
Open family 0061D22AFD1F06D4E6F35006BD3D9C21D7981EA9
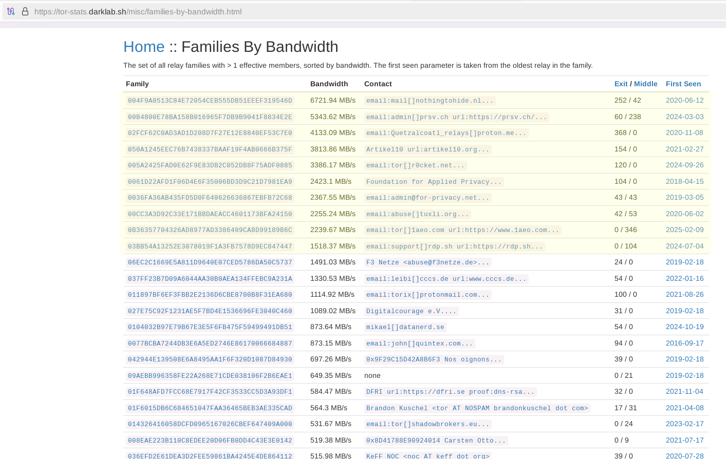(x=210, y=182)
